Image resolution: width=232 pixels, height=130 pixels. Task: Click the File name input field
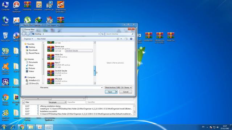[x=75, y=87]
